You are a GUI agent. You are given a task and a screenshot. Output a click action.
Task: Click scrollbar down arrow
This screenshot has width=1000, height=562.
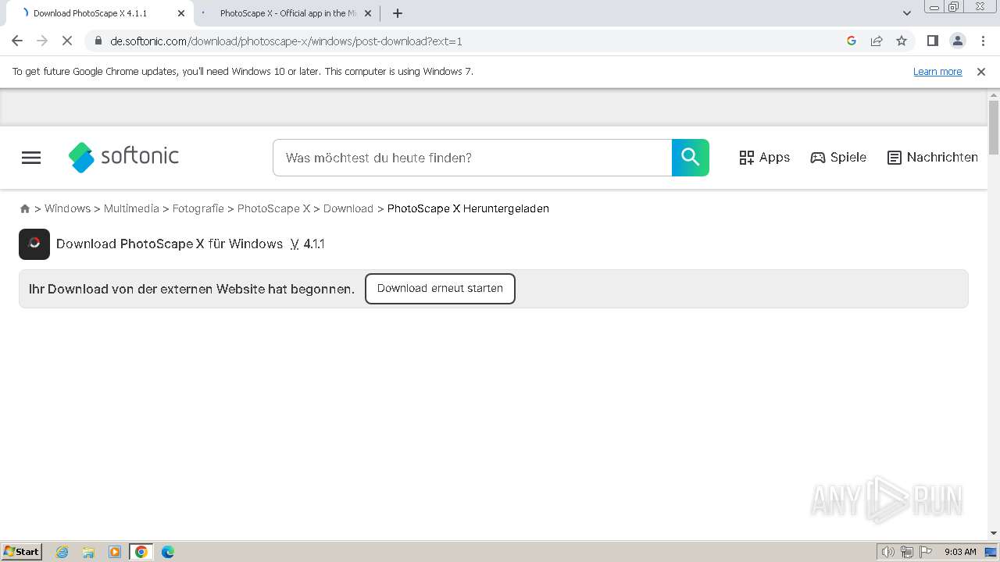[994, 533]
